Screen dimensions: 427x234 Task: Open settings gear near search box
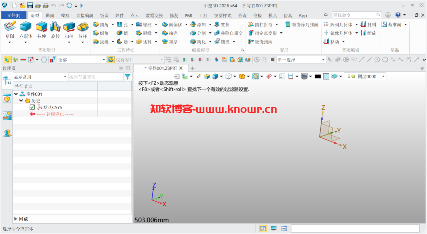(x=388, y=15)
